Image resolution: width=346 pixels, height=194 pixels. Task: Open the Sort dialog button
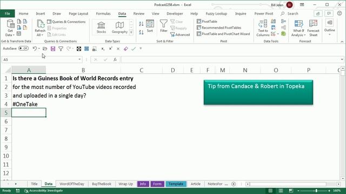click(150, 26)
